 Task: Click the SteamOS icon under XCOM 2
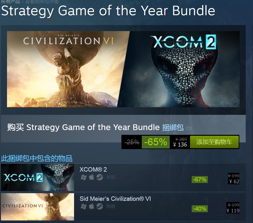tap(99, 177)
